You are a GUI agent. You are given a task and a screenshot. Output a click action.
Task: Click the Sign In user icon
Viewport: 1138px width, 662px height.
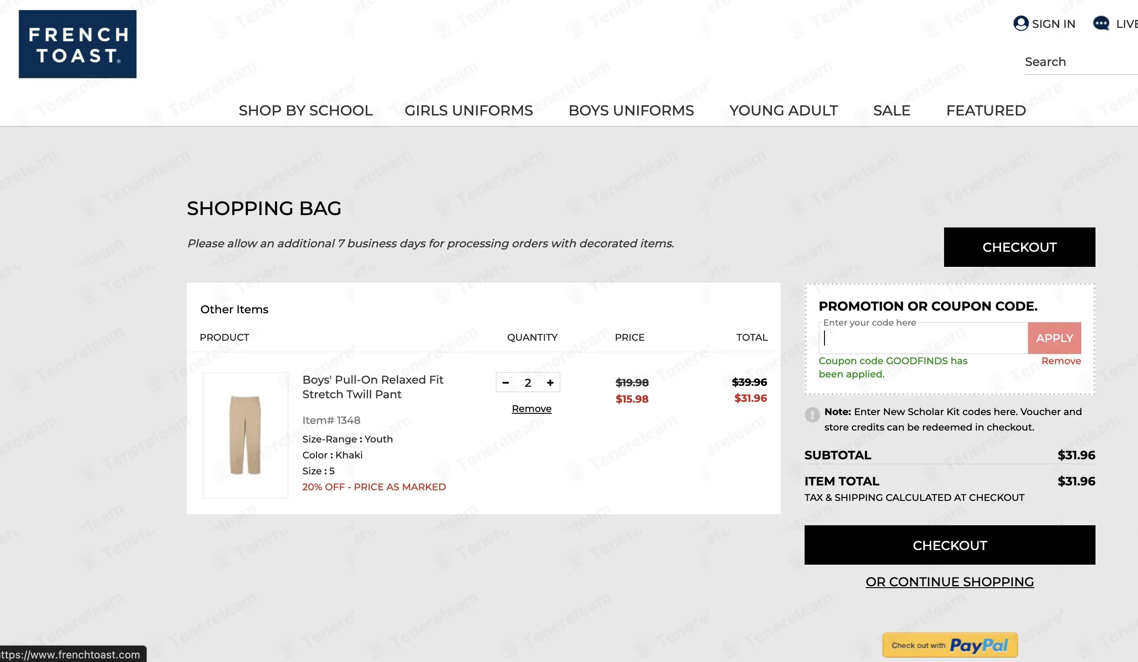pos(1021,23)
